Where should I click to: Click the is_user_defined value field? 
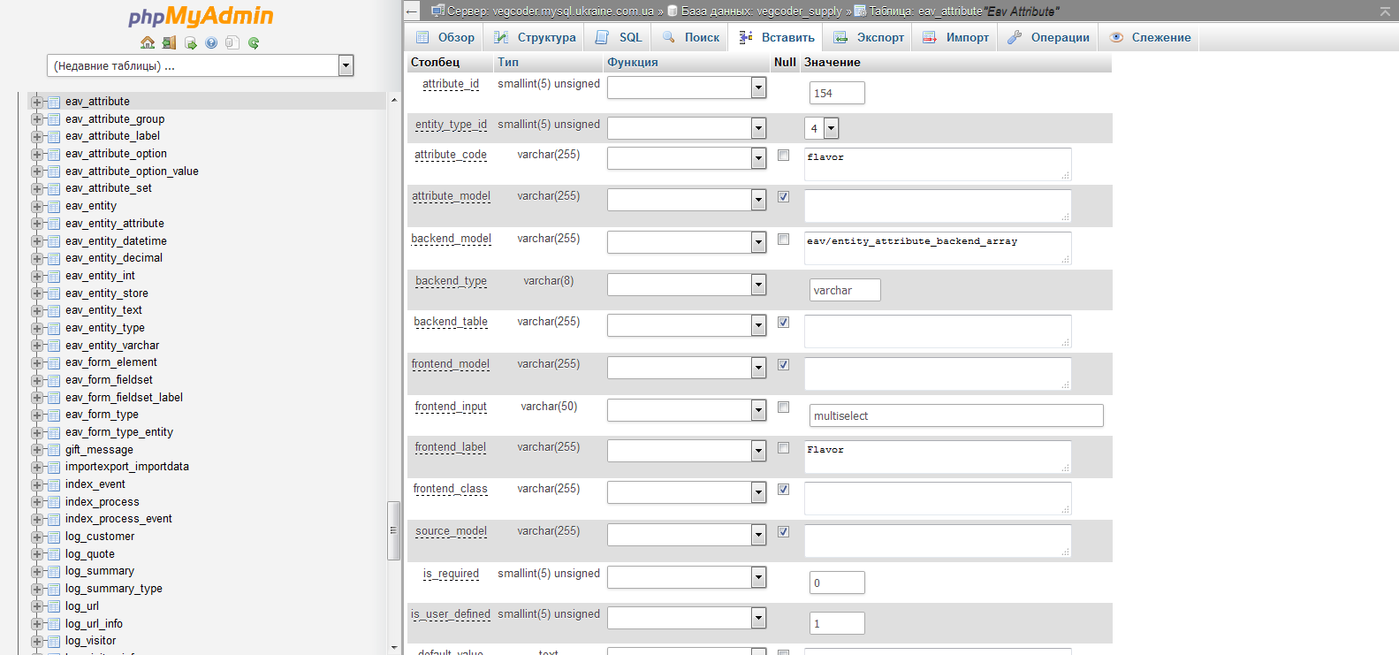click(837, 623)
